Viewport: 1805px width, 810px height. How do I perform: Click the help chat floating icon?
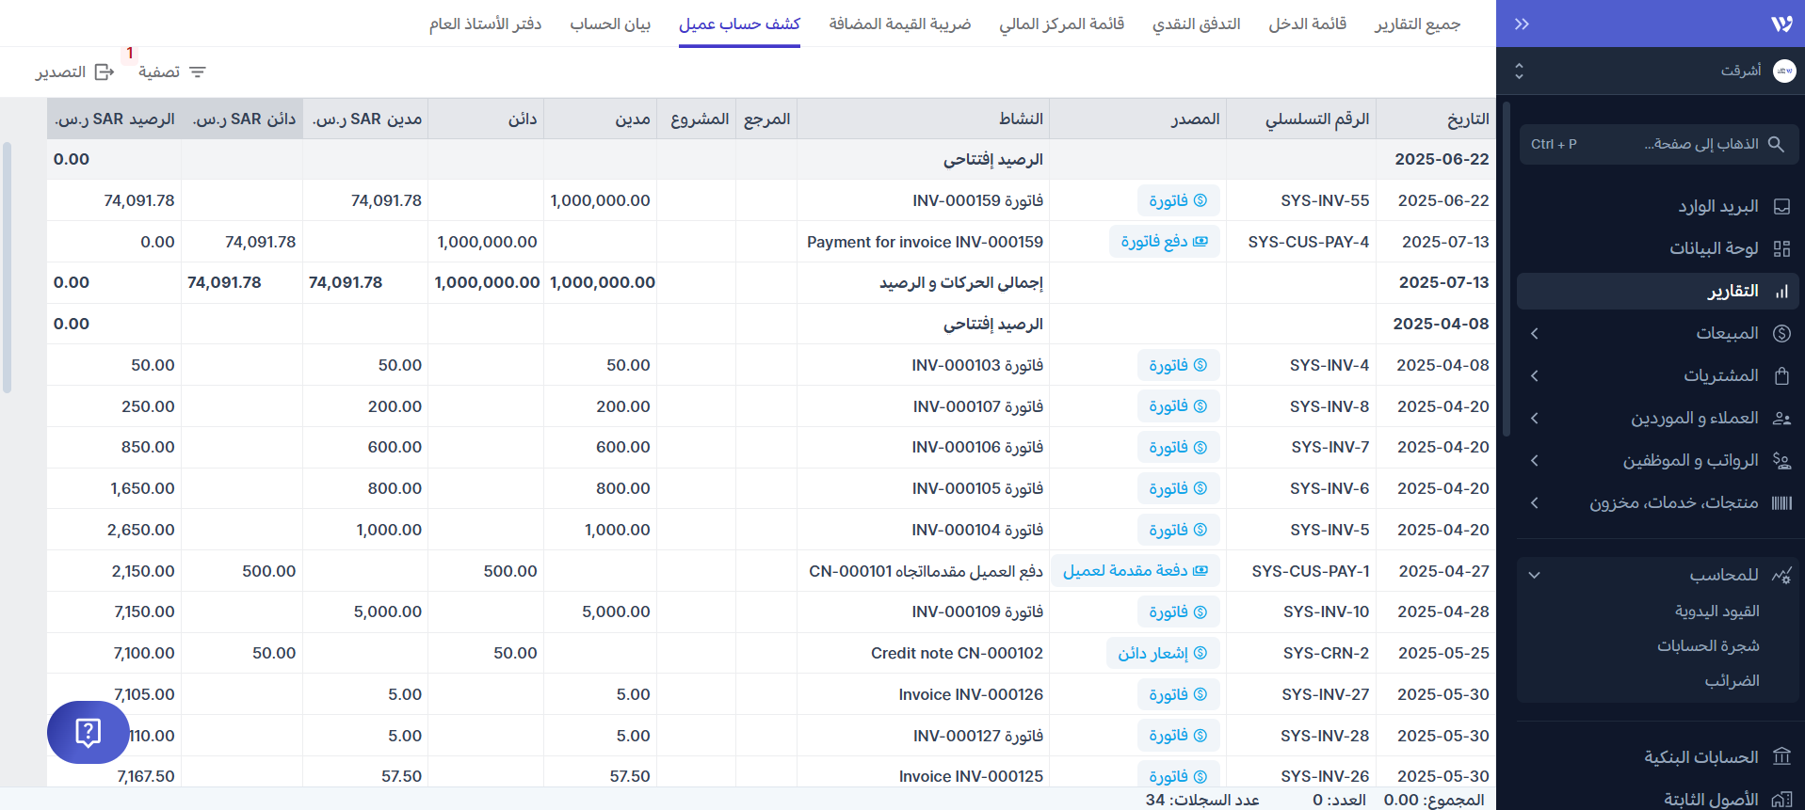[x=88, y=732]
